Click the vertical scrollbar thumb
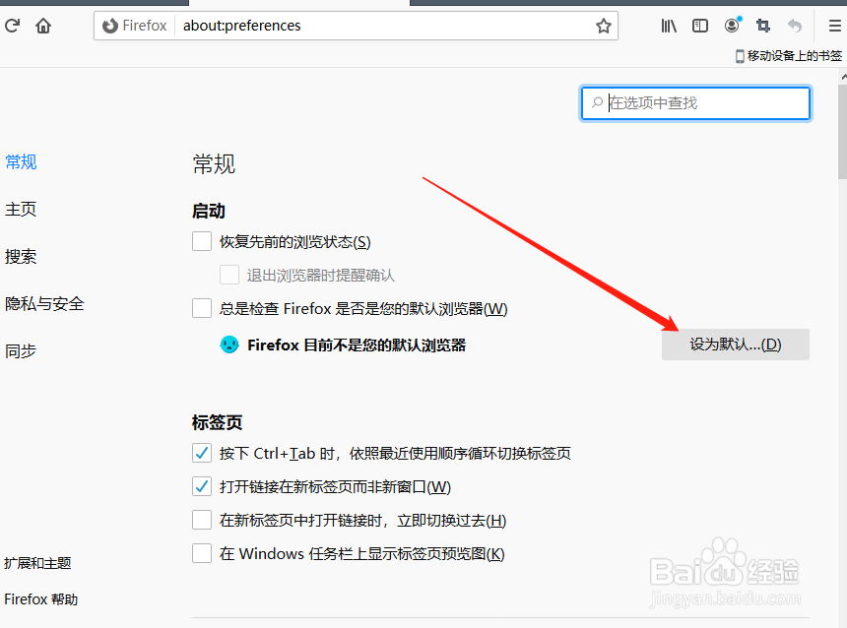The image size is (847, 628). (x=843, y=131)
